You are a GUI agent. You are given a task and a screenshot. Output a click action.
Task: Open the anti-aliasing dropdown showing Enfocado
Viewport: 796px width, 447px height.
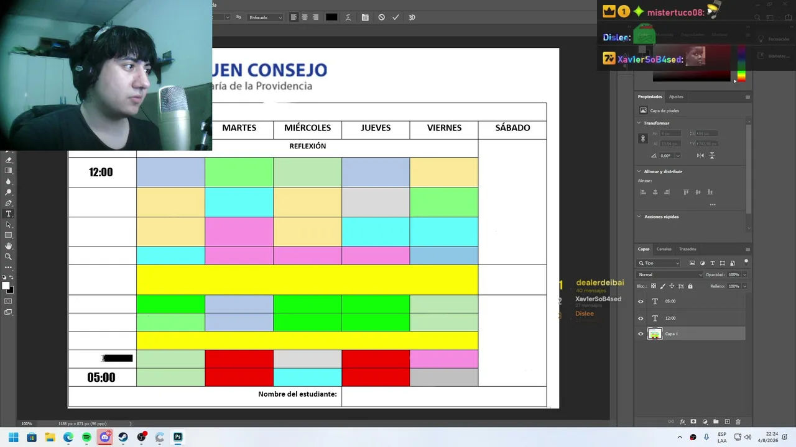pos(266,17)
